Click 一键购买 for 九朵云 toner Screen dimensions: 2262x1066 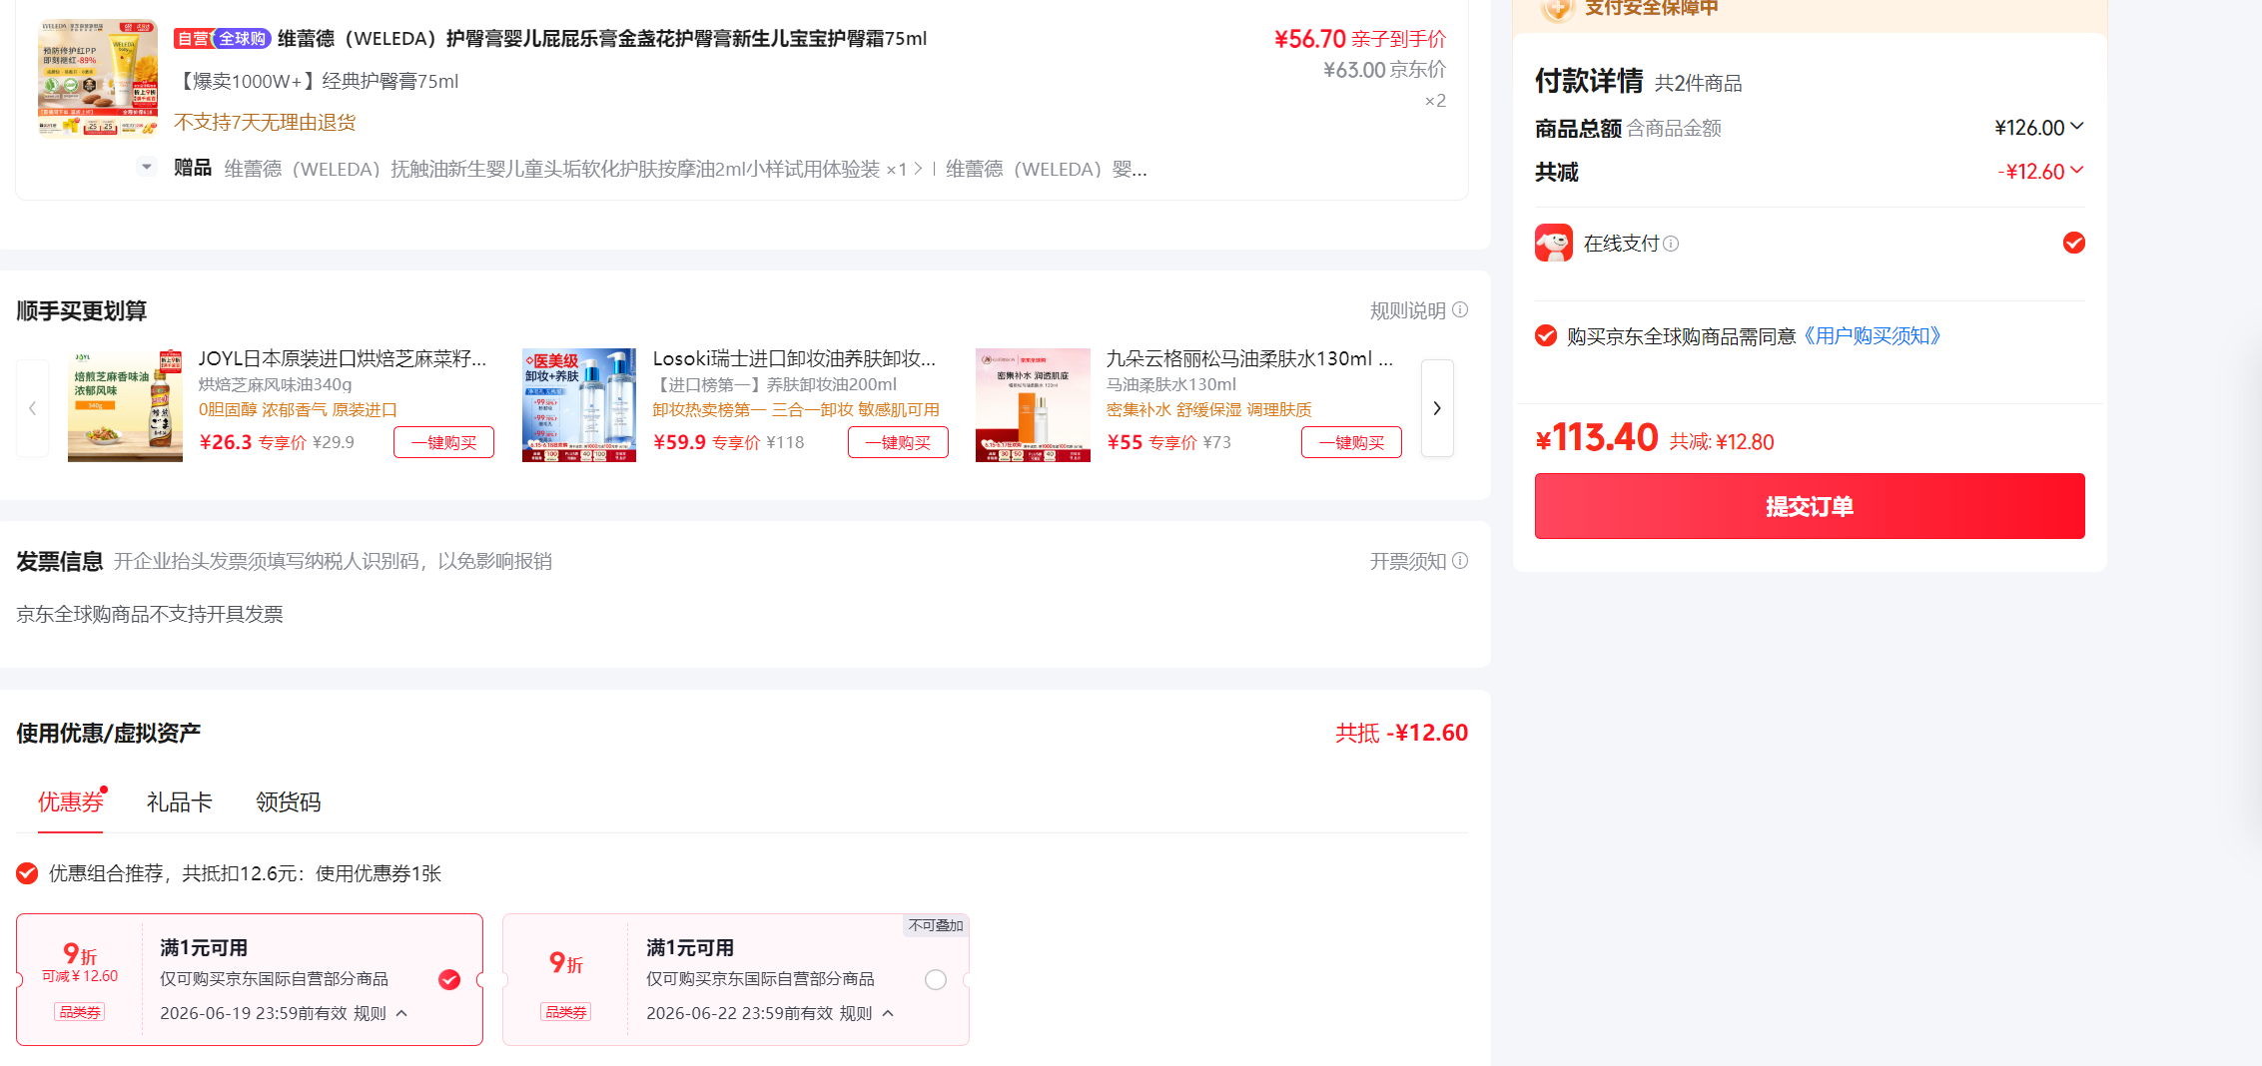coord(1351,442)
